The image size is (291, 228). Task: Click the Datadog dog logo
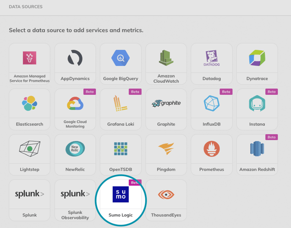[212, 58]
